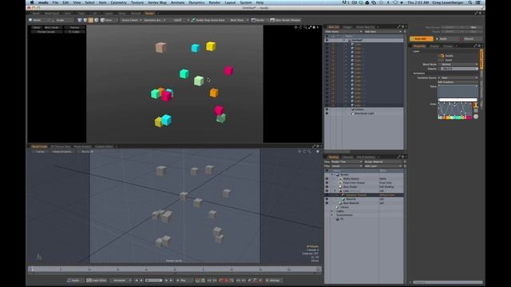Image resolution: width=511 pixels, height=287 pixels.
Task: Open the Variation Source dropdown
Action: 458,78
